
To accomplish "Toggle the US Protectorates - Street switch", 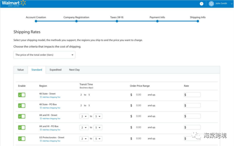I will [x=22, y=139].
